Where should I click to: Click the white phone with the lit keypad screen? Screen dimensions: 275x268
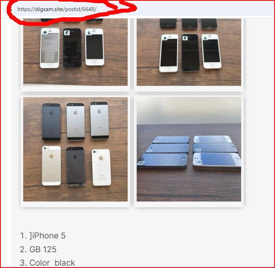click(50, 48)
